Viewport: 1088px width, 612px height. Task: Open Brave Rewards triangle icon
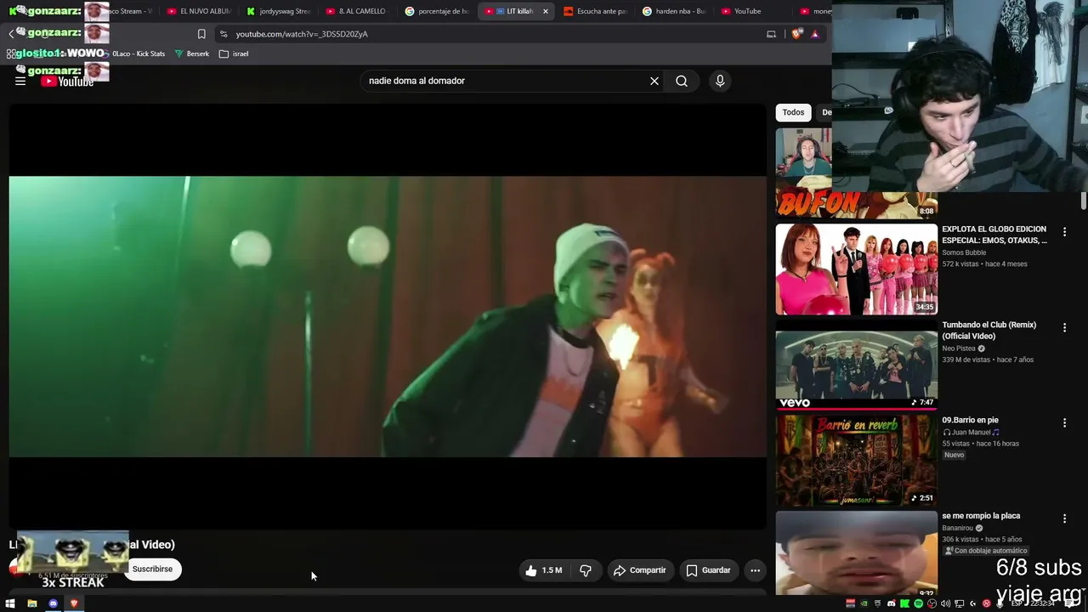815,34
